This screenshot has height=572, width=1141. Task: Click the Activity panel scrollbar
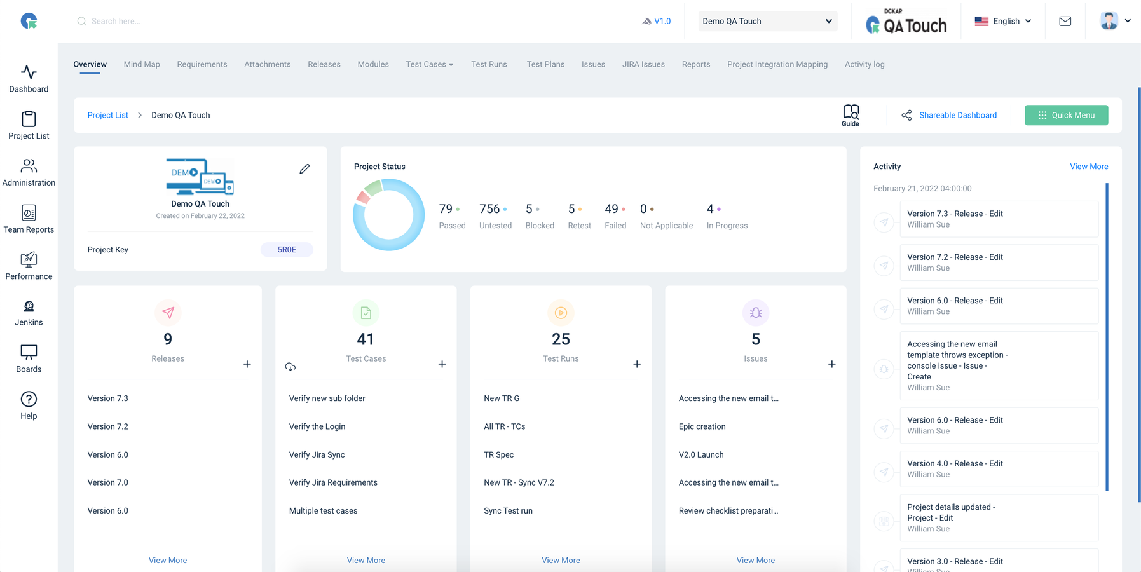pyautogui.click(x=1107, y=337)
